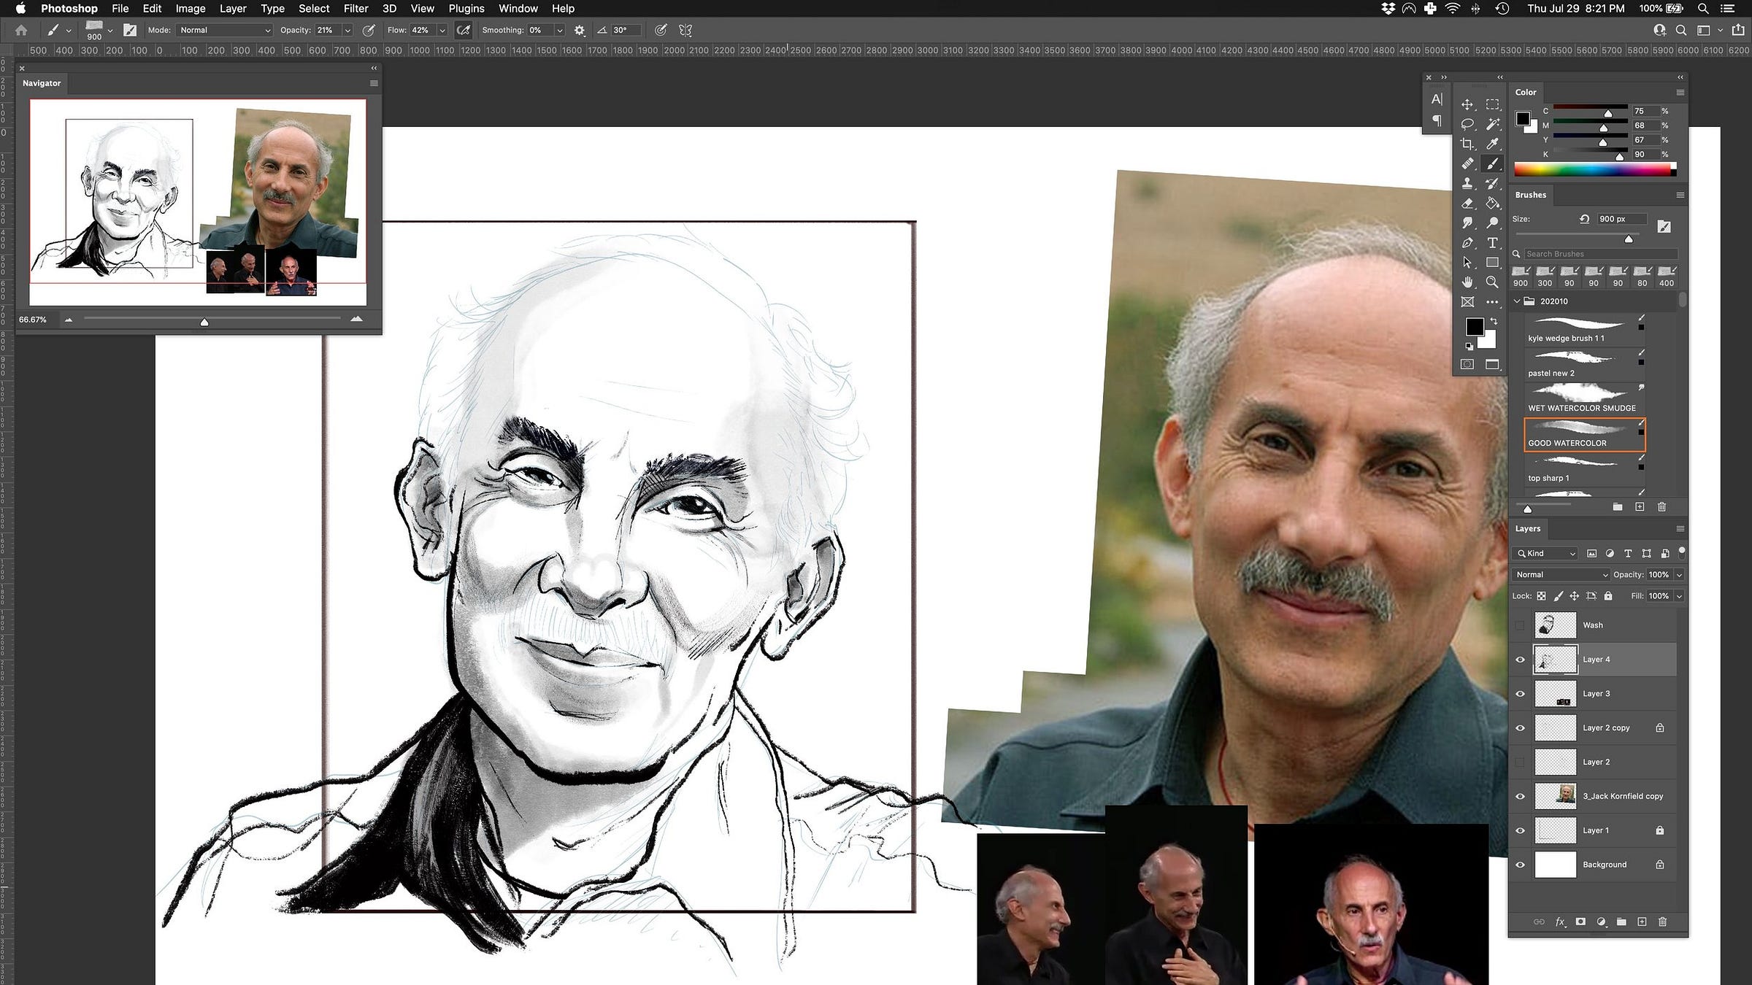Choose the Eraser tool
This screenshot has width=1752, height=985.
click(1467, 204)
